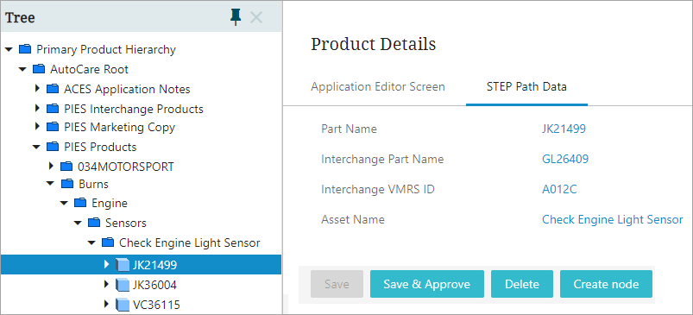Pin the Tree panel with the pushpin icon
The height and width of the screenshot is (315, 693).
[236, 17]
